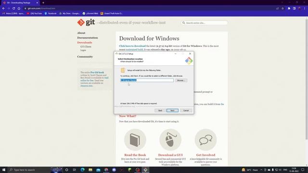Open the browser side panel icon

pyautogui.click(x=294, y=9)
